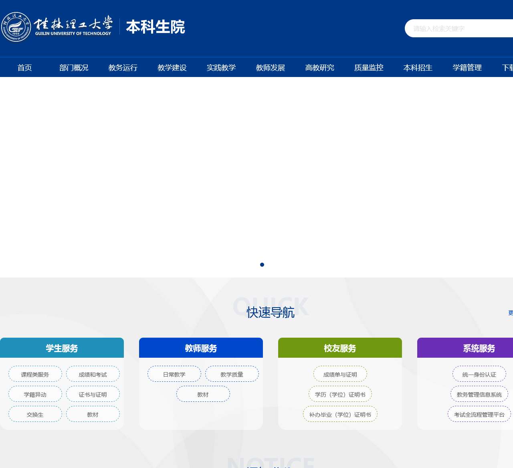
Task: Click the carousel slide indicator dot
Action: (x=262, y=265)
